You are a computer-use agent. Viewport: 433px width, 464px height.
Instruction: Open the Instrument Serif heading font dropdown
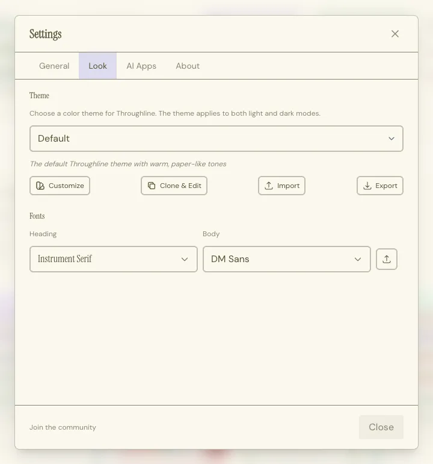click(114, 259)
